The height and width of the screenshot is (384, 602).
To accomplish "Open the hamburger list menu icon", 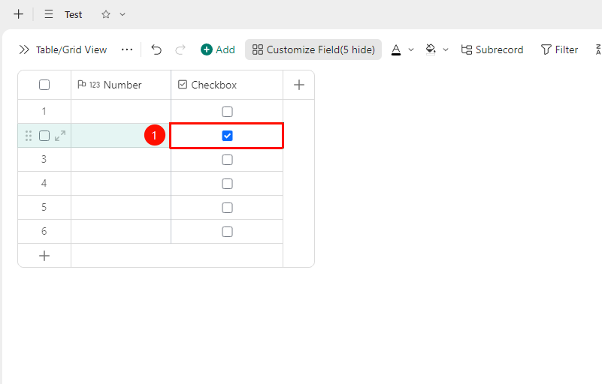I will pyautogui.click(x=49, y=14).
